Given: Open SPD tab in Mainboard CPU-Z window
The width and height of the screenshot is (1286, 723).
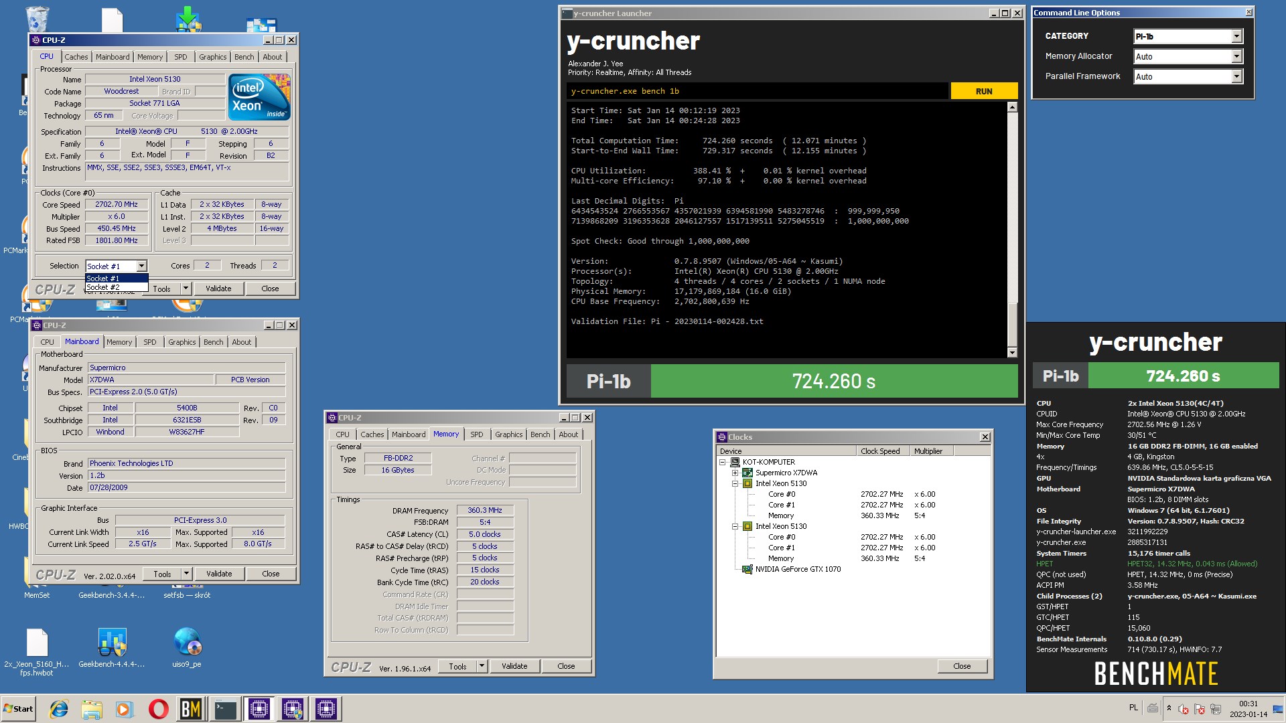Looking at the screenshot, I should tap(149, 342).
